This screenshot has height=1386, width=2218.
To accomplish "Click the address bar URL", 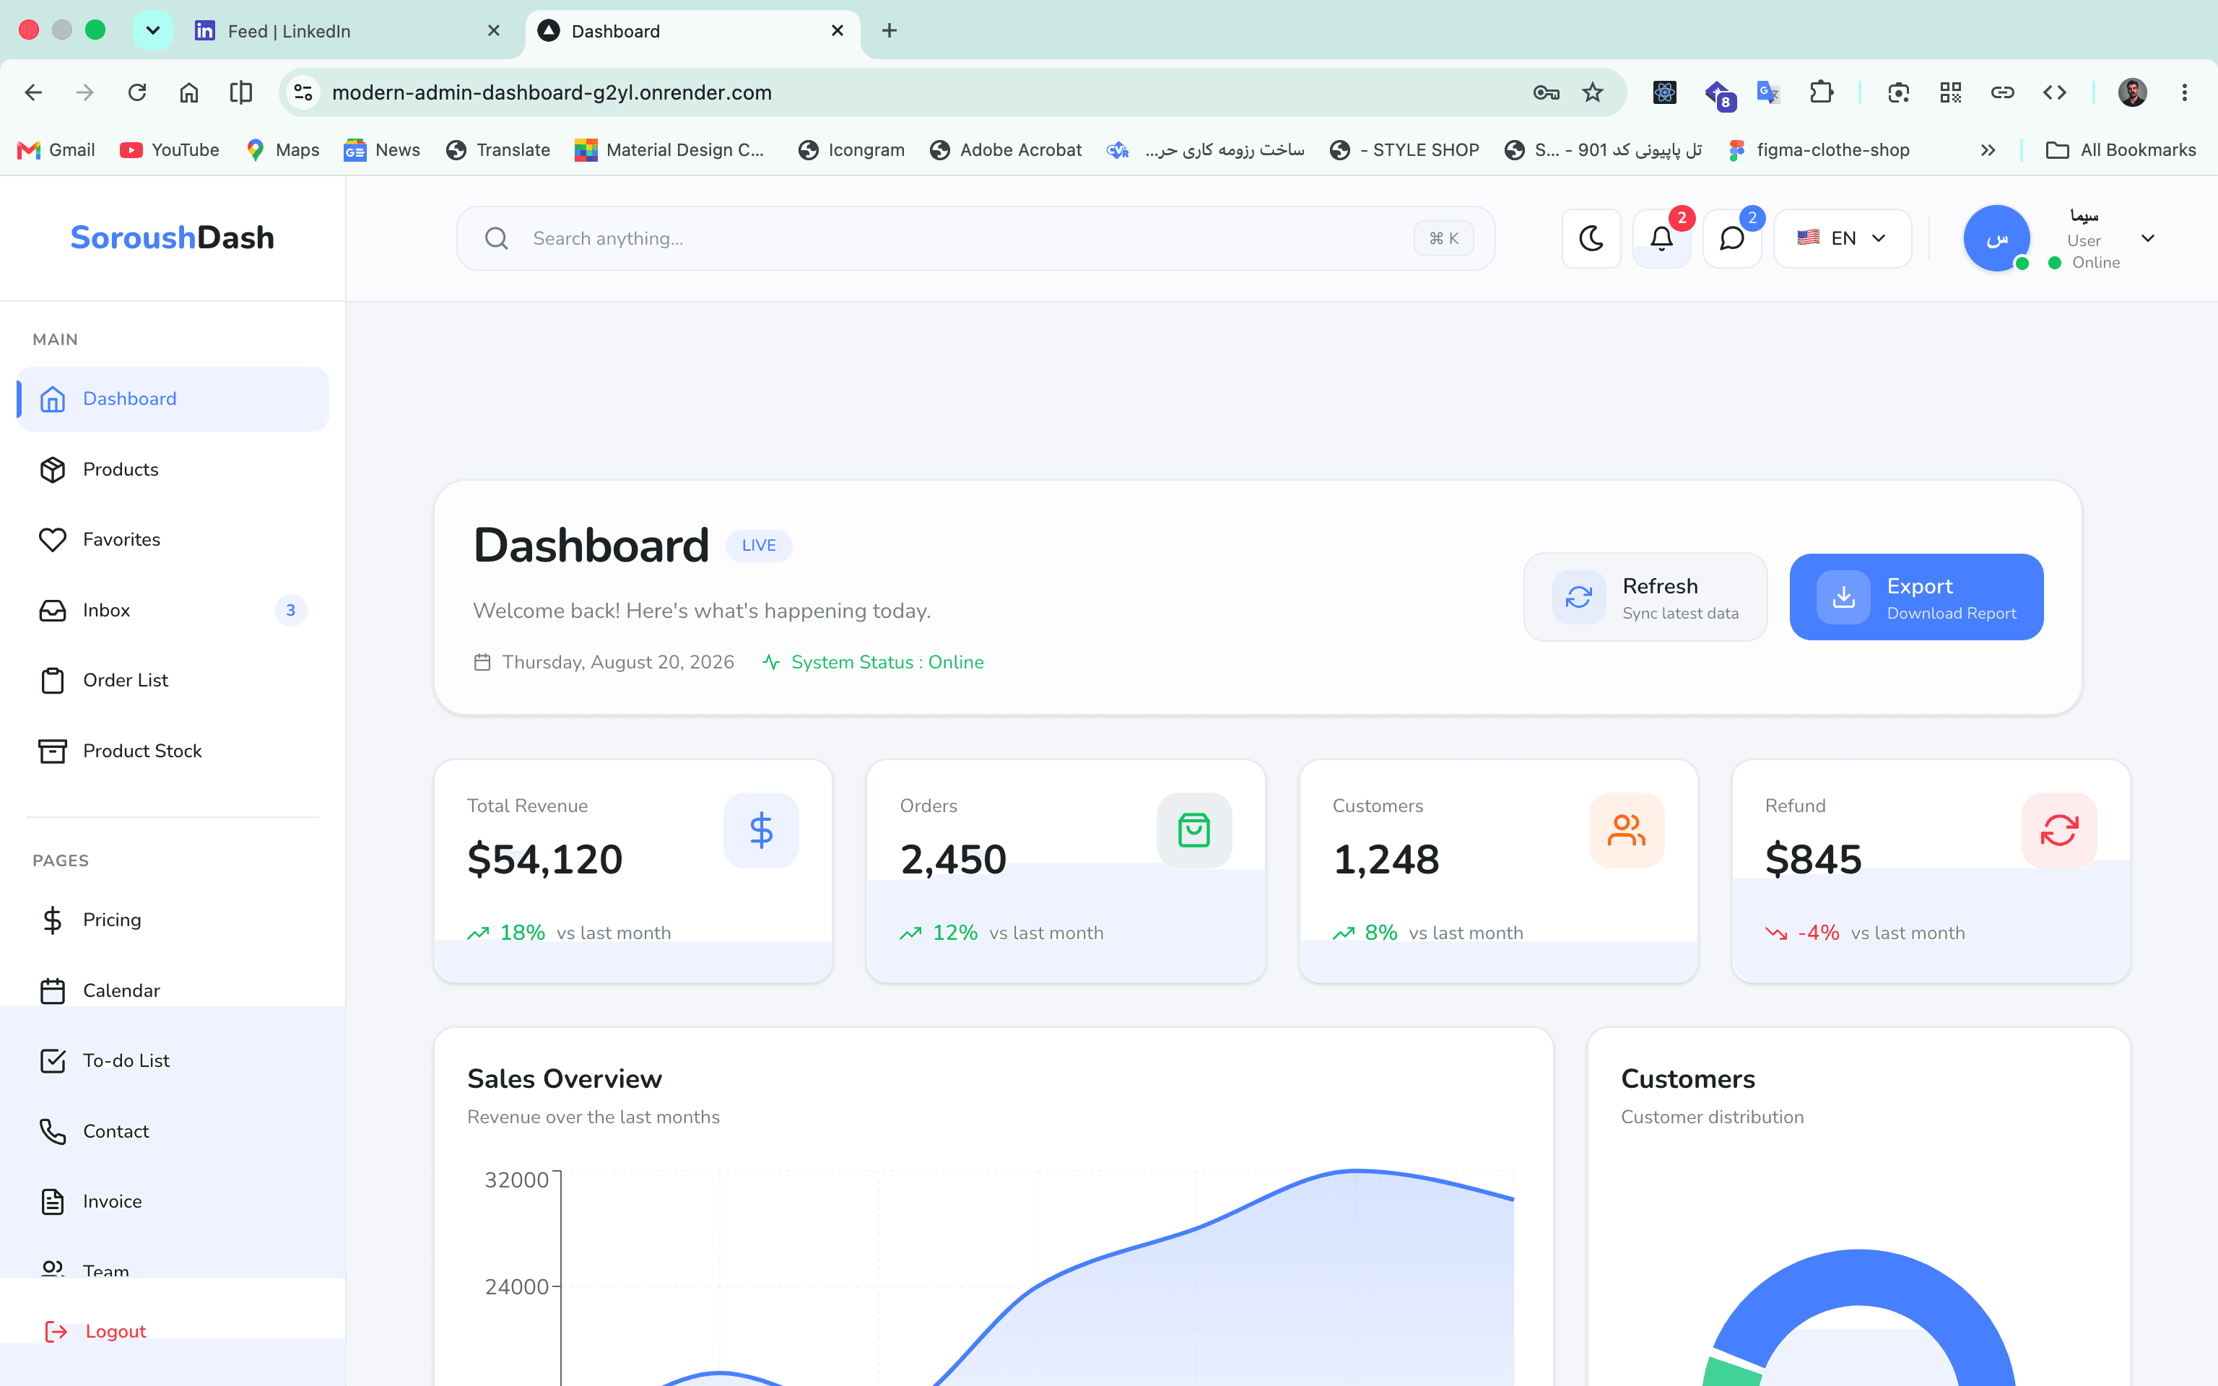I will (552, 92).
